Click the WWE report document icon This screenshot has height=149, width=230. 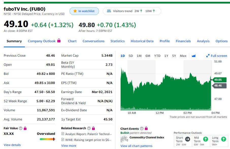click(63, 139)
